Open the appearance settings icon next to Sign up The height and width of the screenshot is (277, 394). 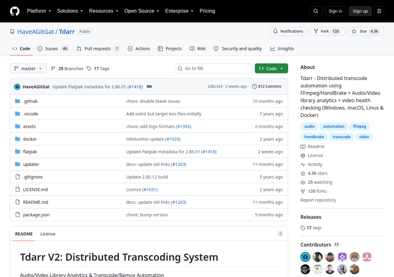379,11
